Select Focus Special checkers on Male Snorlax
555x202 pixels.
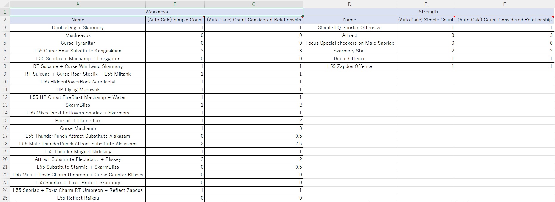pos(350,43)
